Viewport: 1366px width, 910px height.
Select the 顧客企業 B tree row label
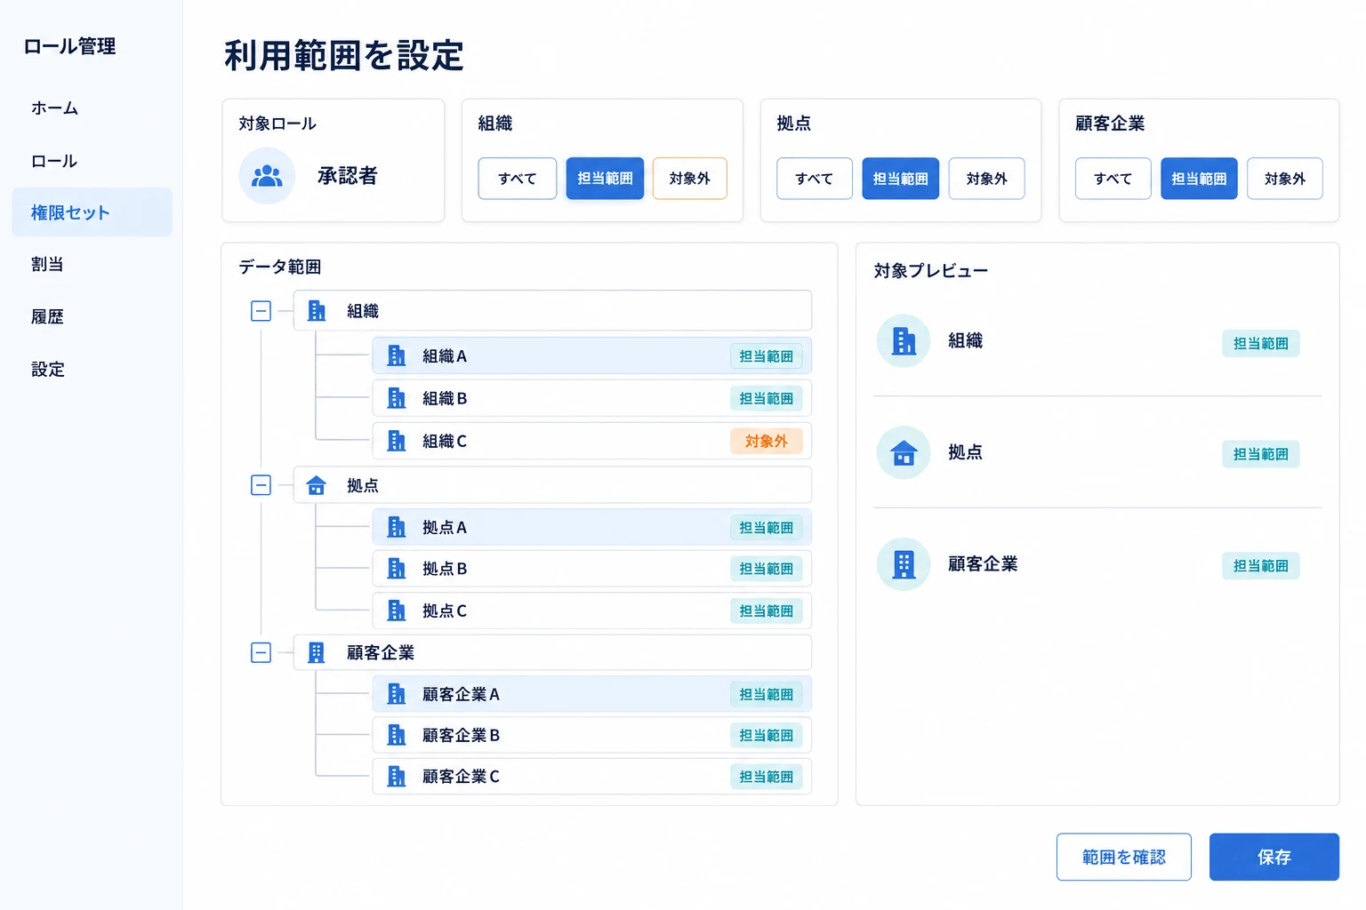461,735
